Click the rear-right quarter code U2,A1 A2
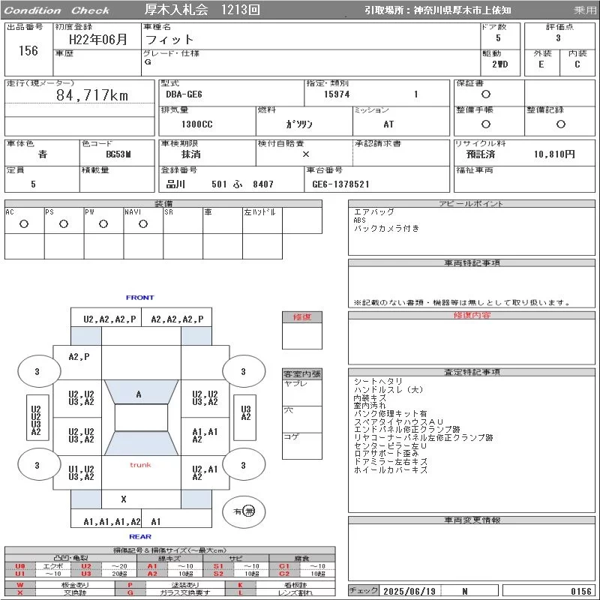Viewport: 600px width, 600px height. pos(205,473)
